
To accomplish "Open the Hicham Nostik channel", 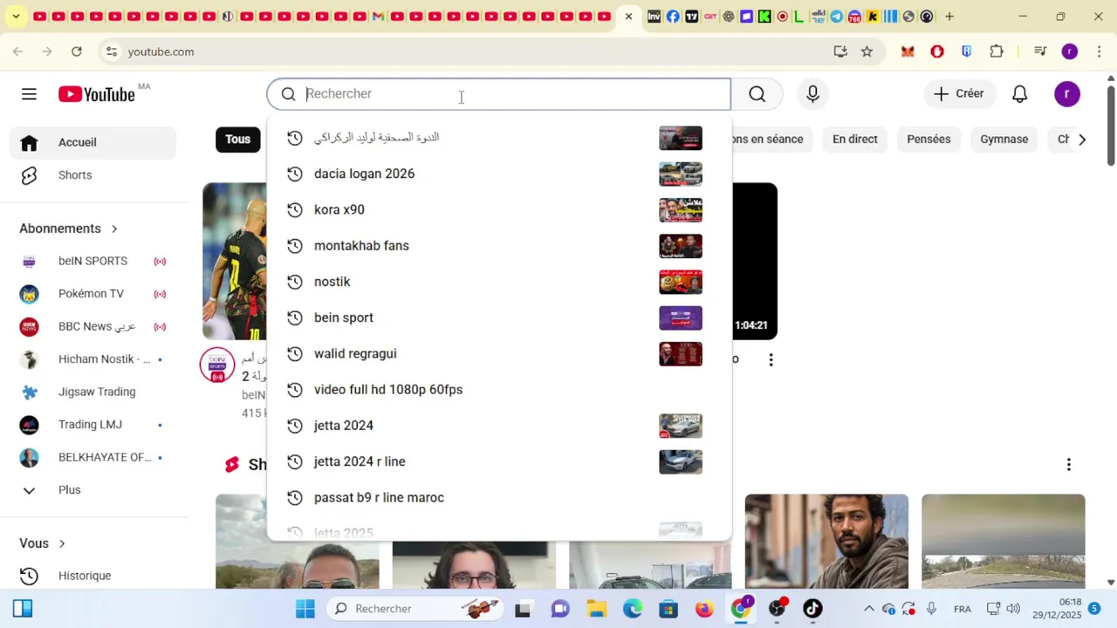I will [93, 359].
